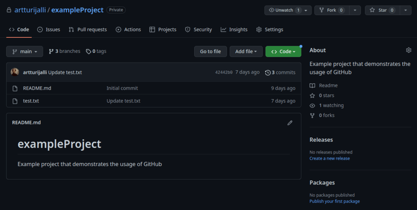The height and width of the screenshot is (210, 417).
Task: Click the exampleProject README heading
Action: [59, 144]
